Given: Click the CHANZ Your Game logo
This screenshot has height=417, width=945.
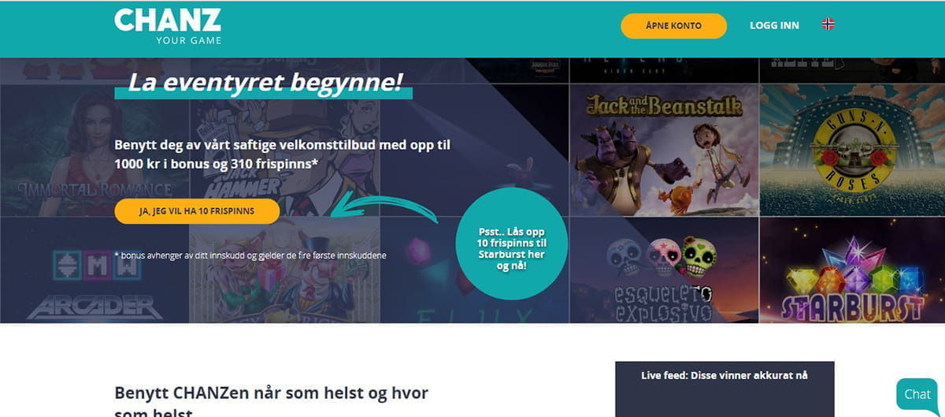Looking at the screenshot, I should [x=168, y=26].
